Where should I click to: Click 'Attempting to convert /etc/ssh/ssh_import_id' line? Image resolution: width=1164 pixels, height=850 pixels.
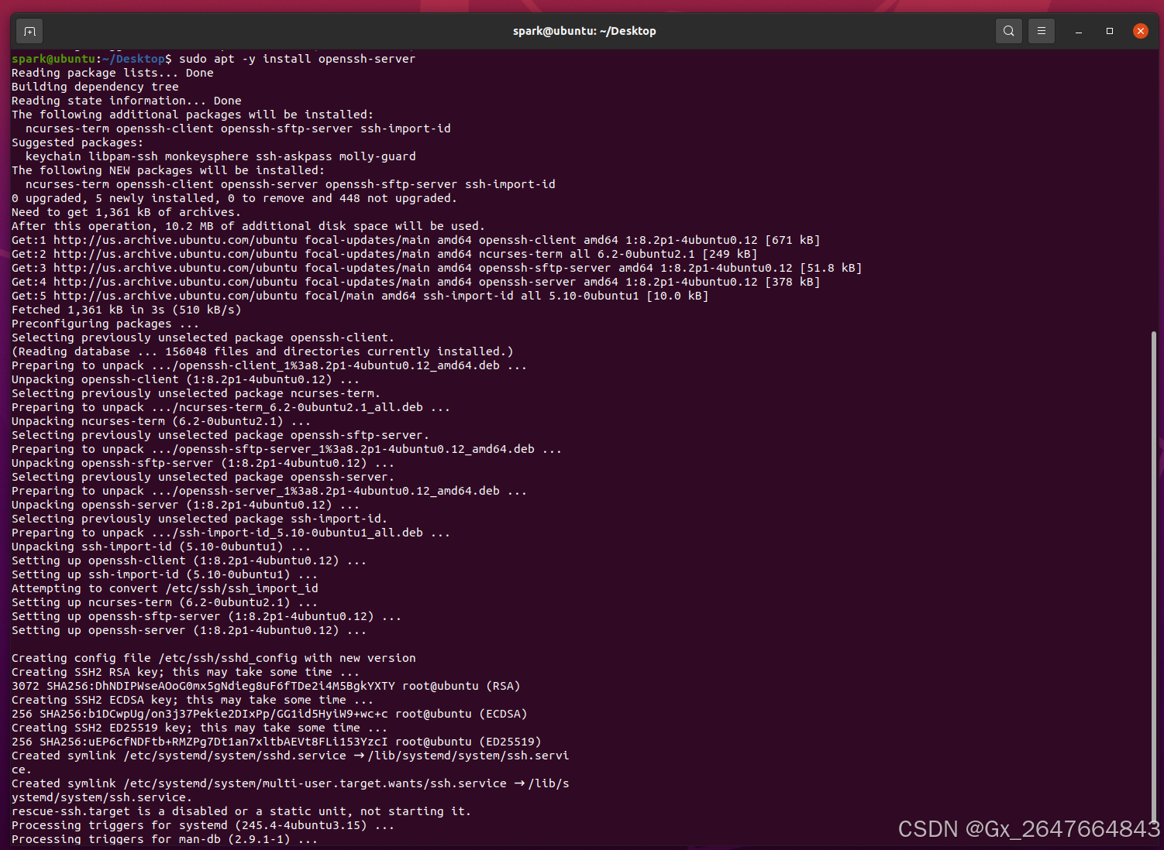coord(165,588)
